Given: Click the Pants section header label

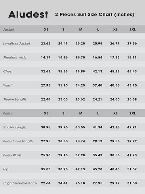Looking at the screenshot, I should pyautogui.click(x=8, y=113).
